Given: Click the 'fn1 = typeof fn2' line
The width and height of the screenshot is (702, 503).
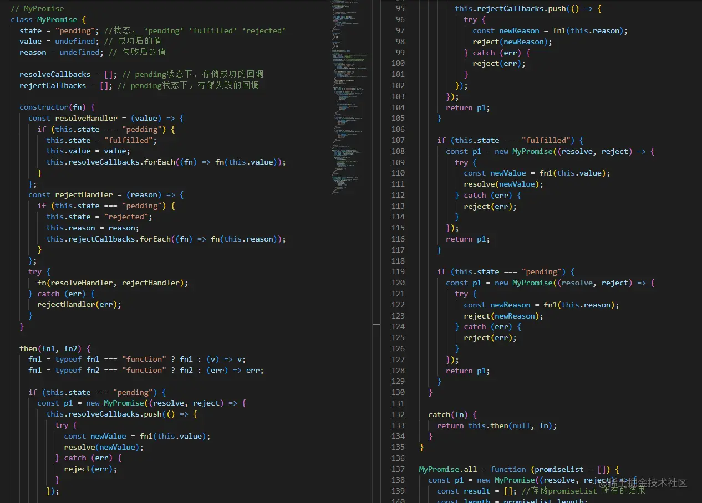Looking at the screenshot, I should click(146, 370).
